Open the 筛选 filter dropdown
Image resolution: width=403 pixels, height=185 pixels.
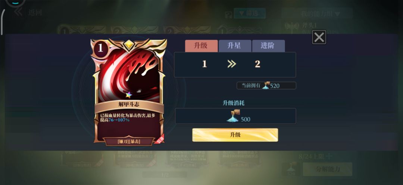tap(249, 13)
